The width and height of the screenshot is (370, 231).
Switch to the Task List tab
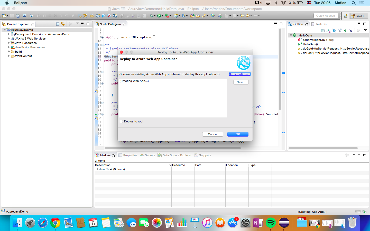tap(319, 24)
